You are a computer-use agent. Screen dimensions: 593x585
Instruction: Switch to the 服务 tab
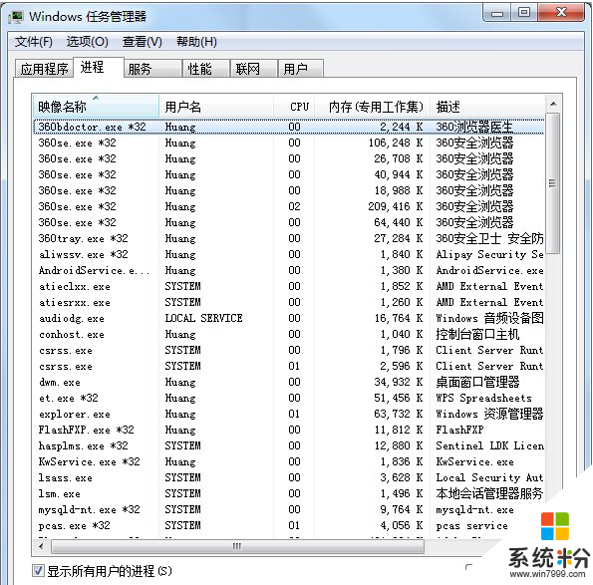[152, 69]
